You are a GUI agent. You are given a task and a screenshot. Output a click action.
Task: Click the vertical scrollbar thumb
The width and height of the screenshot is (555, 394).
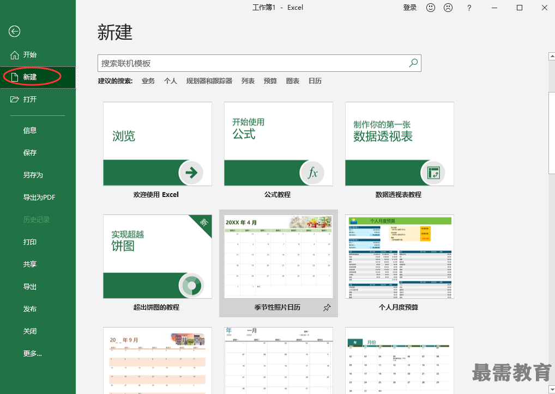pos(552,133)
